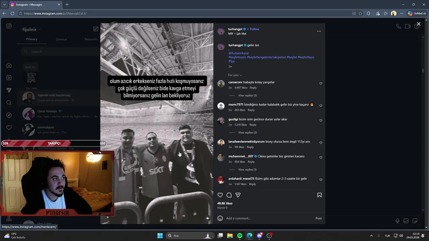Viewport: 429px width, 241px height.
Task: Mute or unmute the video sound
Action: [x=208, y=218]
